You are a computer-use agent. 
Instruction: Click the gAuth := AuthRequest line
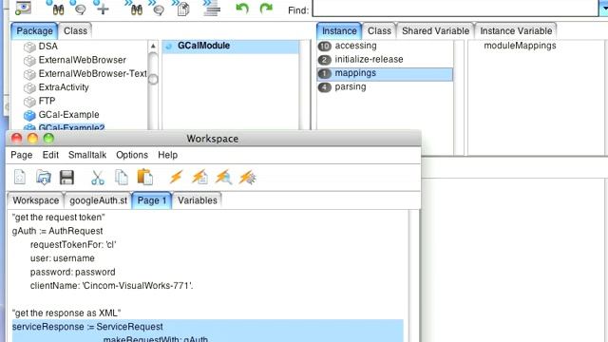pyautogui.click(x=57, y=231)
